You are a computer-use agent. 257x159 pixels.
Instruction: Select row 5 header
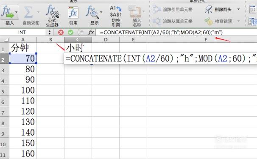point(5,90)
